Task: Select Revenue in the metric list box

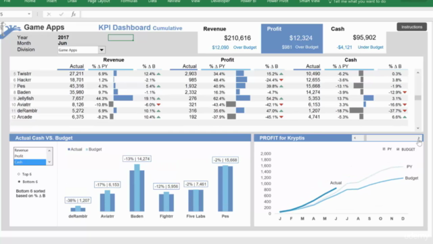Action: [30, 150]
